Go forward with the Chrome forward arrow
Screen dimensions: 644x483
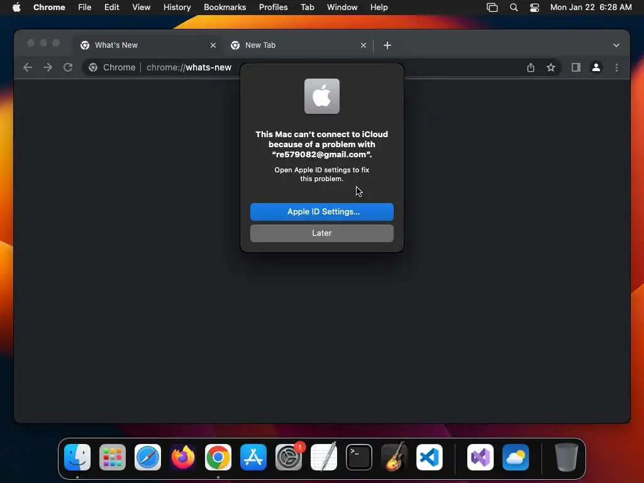pos(48,67)
